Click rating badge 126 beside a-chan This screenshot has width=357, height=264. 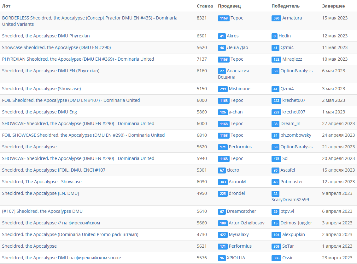[x=223, y=112]
